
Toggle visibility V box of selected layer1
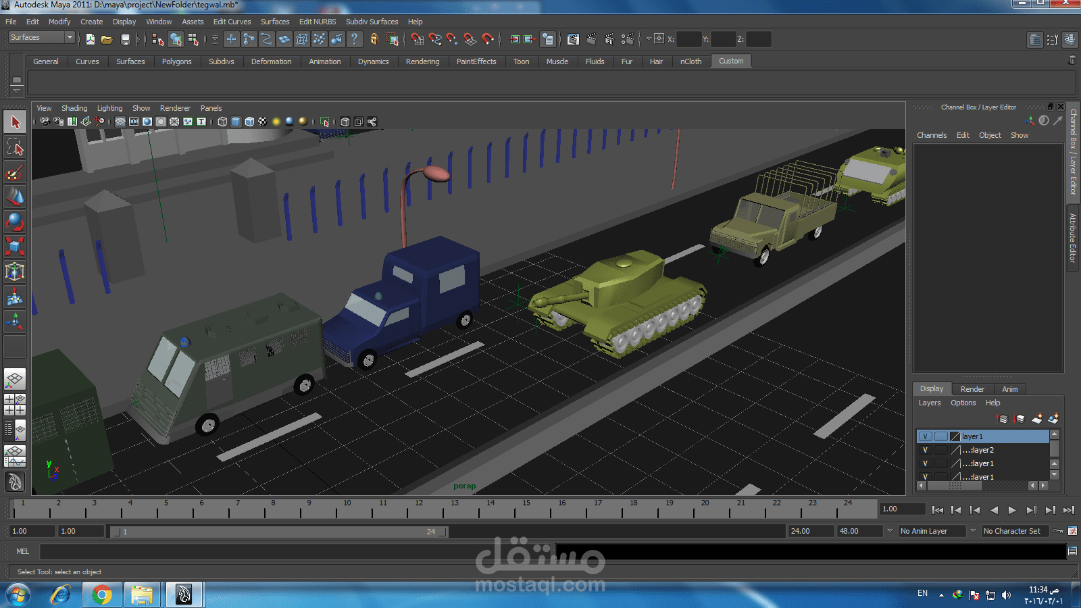click(925, 436)
